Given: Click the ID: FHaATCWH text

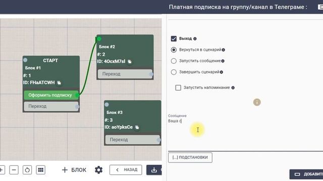Looking at the screenshot, I should [x=39, y=82].
